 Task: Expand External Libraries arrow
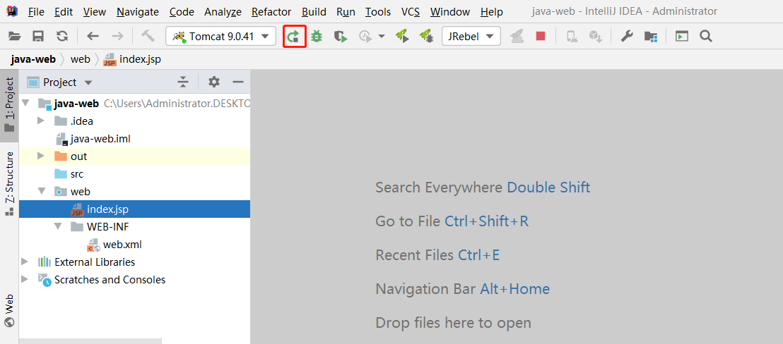click(x=25, y=262)
